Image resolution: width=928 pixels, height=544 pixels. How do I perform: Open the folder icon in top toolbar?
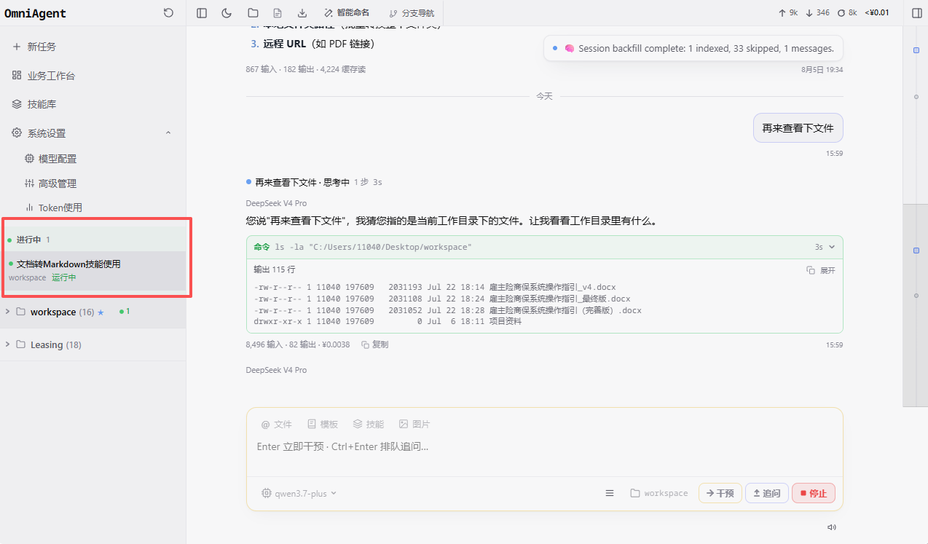[x=253, y=13]
